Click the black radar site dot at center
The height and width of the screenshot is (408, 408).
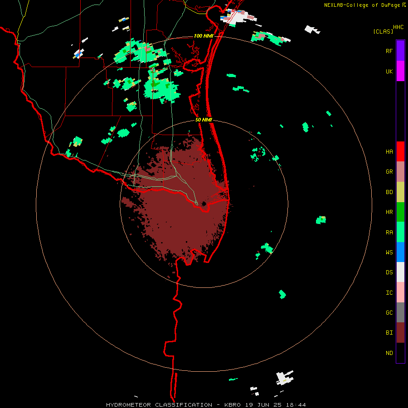204,204
